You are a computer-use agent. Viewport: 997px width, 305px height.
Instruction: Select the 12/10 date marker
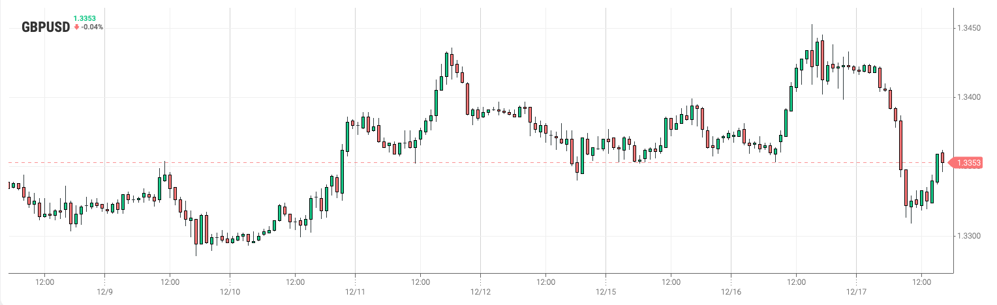tap(230, 292)
